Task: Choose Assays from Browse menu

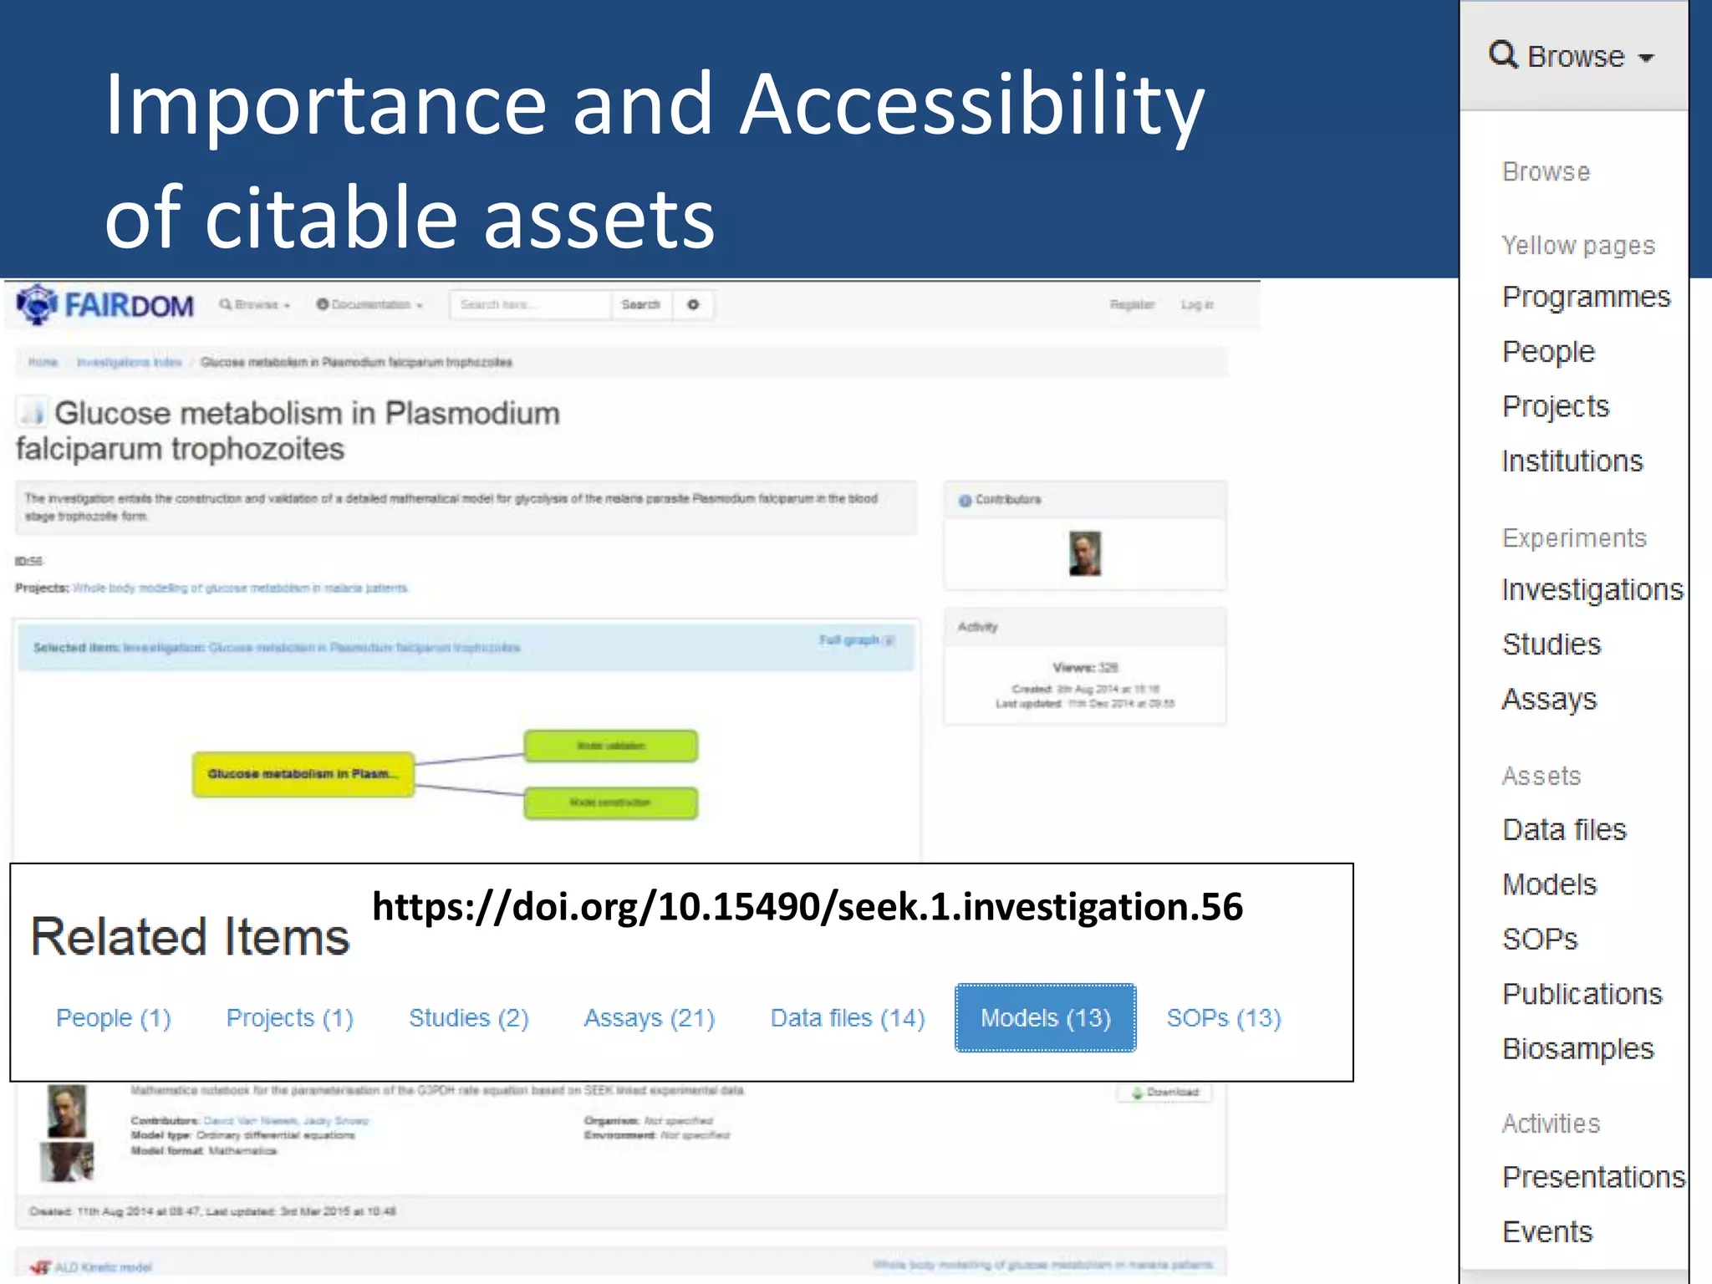Action: tap(1549, 700)
